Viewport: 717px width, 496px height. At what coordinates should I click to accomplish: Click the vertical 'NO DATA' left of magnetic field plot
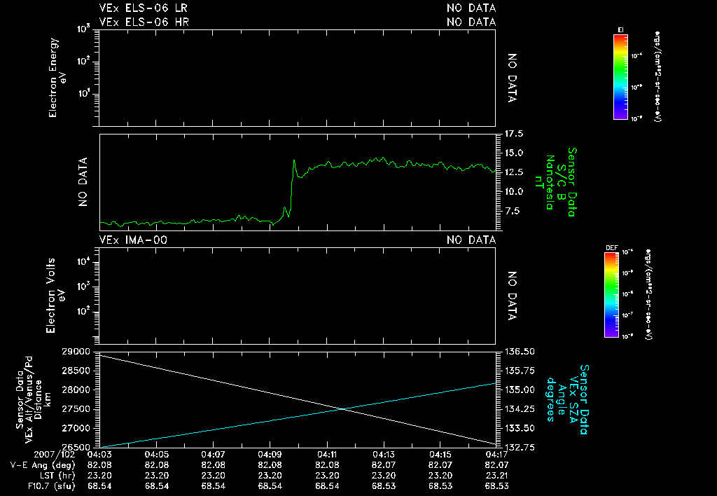click(83, 182)
